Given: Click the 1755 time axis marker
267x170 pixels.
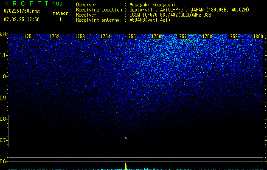Looking at the screenshot, I should click(131, 37).
